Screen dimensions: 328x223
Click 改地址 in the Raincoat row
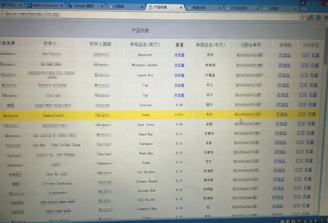click(x=285, y=55)
